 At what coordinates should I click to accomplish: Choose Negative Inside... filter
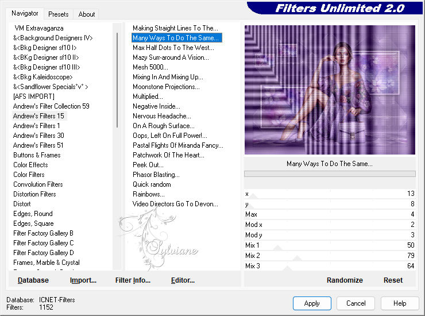(x=156, y=106)
